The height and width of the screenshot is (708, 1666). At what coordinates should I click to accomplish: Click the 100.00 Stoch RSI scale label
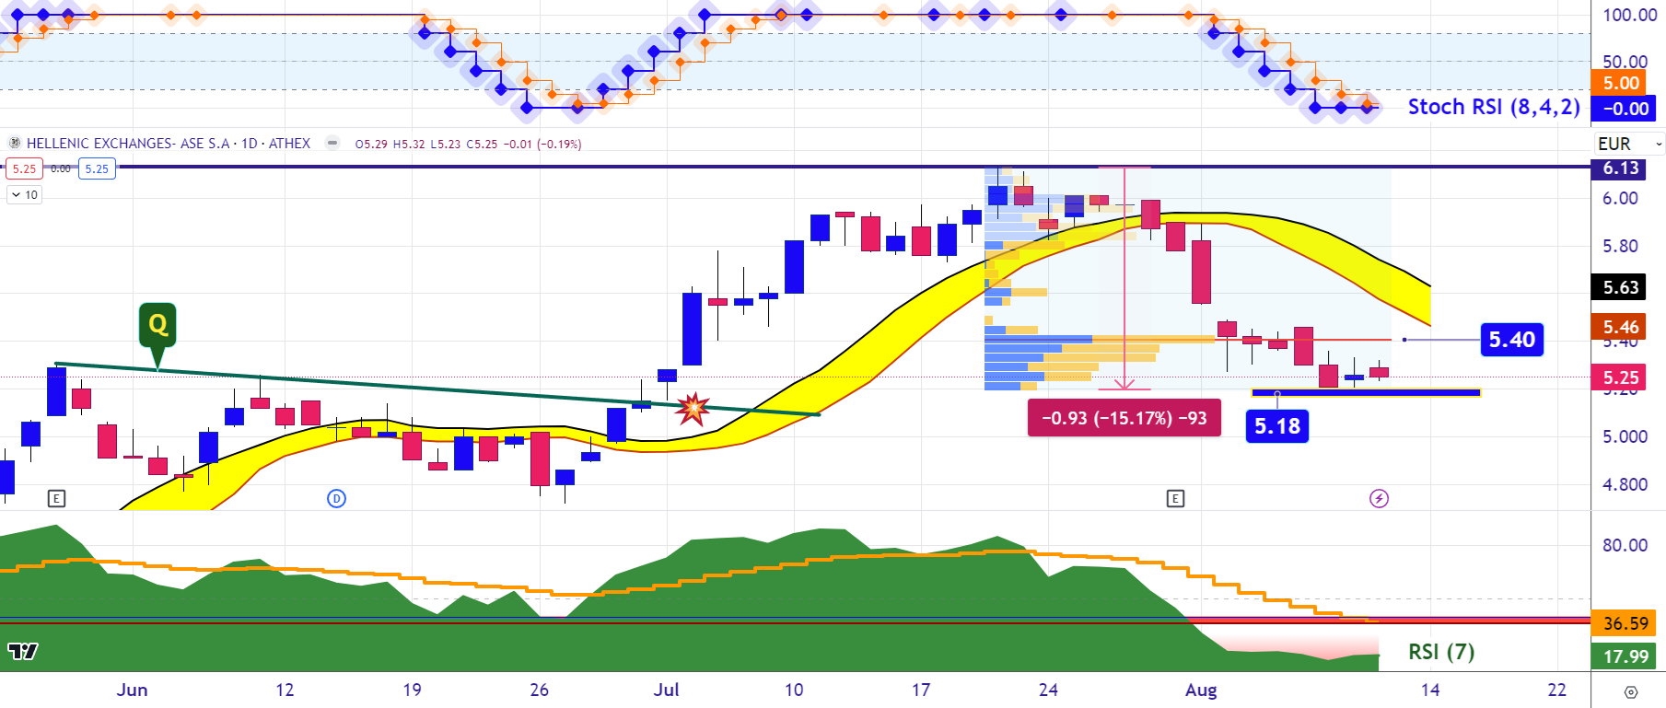[x=1630, y=15]
